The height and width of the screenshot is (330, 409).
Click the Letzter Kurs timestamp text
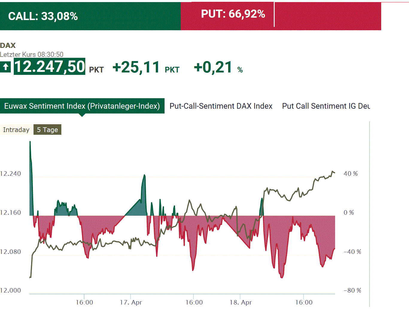click(32, 55)
